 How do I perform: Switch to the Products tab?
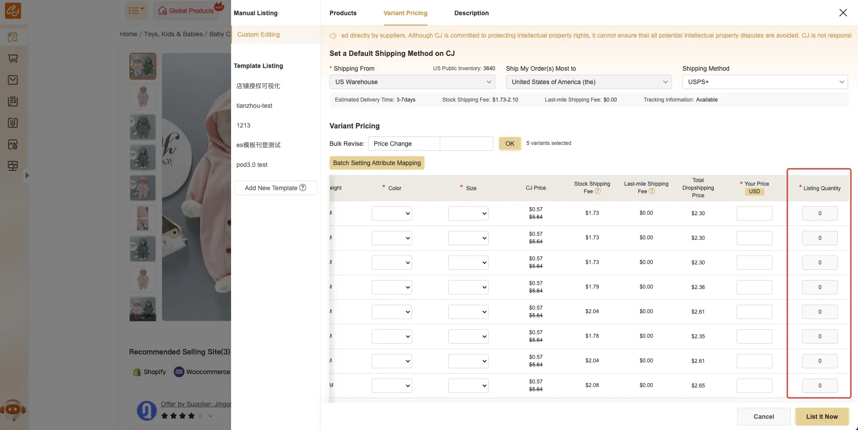click(x=343, y=13)
